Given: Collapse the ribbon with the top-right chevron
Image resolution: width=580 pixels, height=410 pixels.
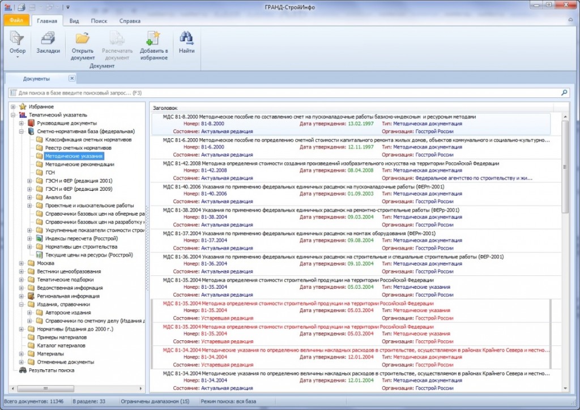Looking at the screenshot, I should coord(570,20).
